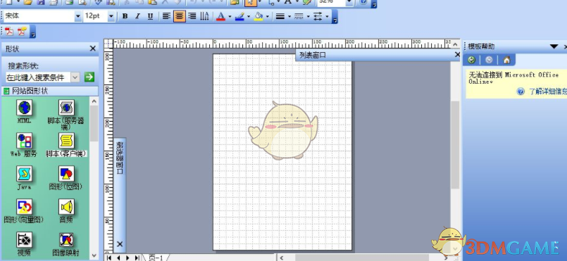Click the second PDF icon with envelope

22,32
